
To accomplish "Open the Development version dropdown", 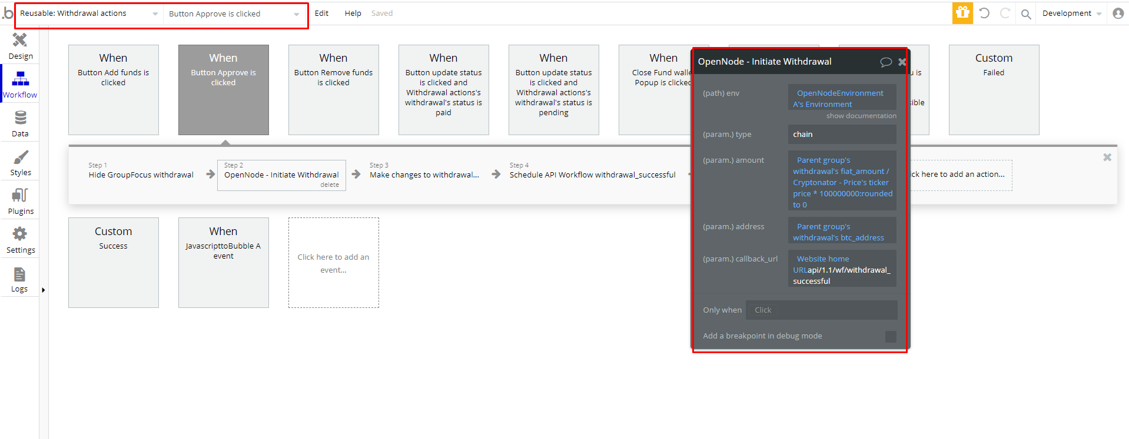I will click(1071, 14).
